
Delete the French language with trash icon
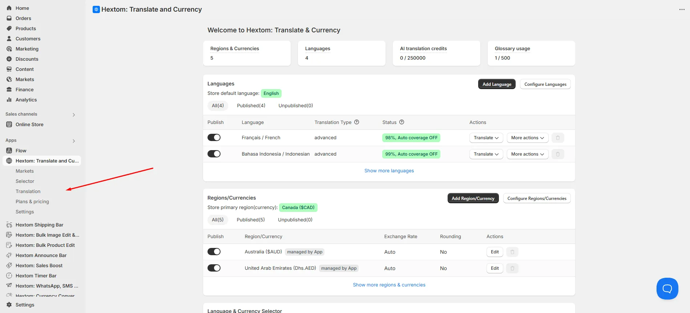[558, 138]
